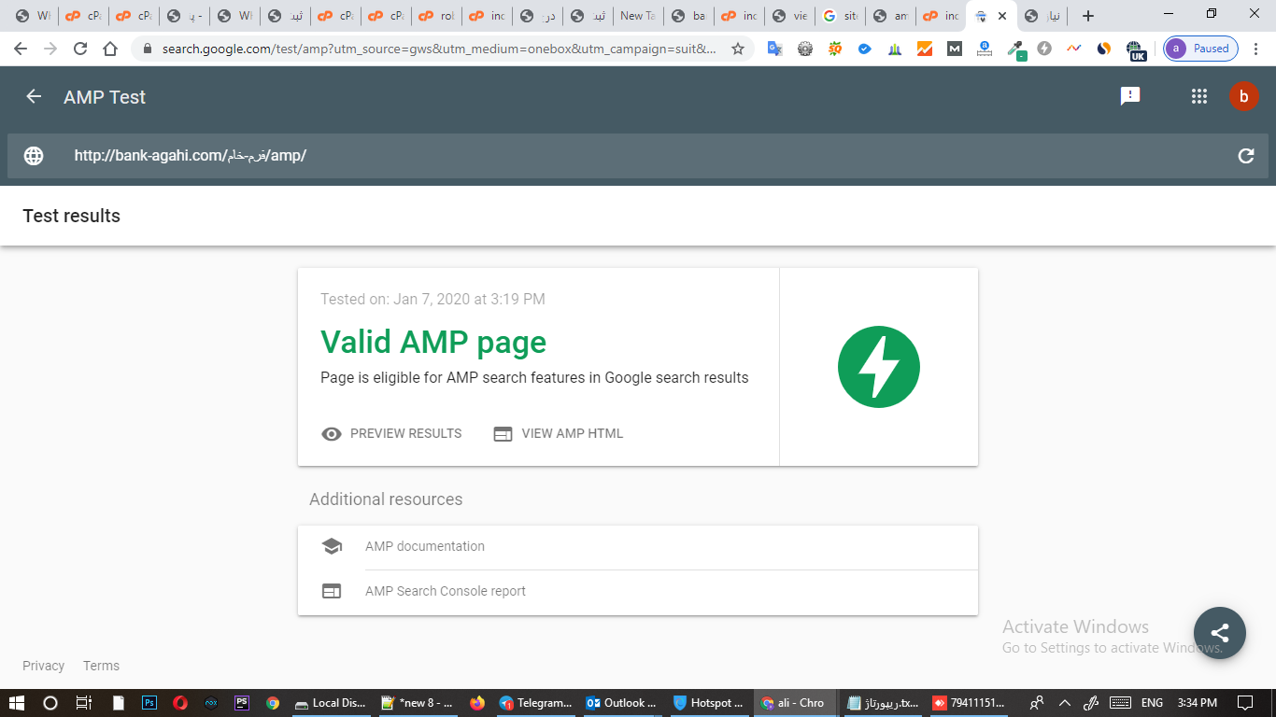Click the browser reload button

[x=80, y=49]
